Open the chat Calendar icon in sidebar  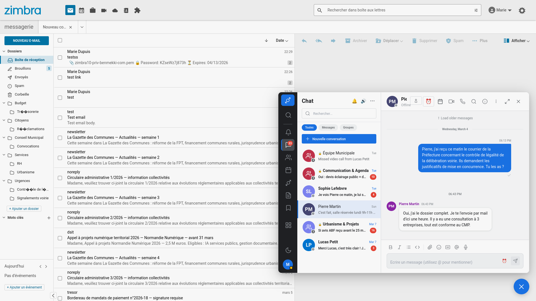coord(288,170)
